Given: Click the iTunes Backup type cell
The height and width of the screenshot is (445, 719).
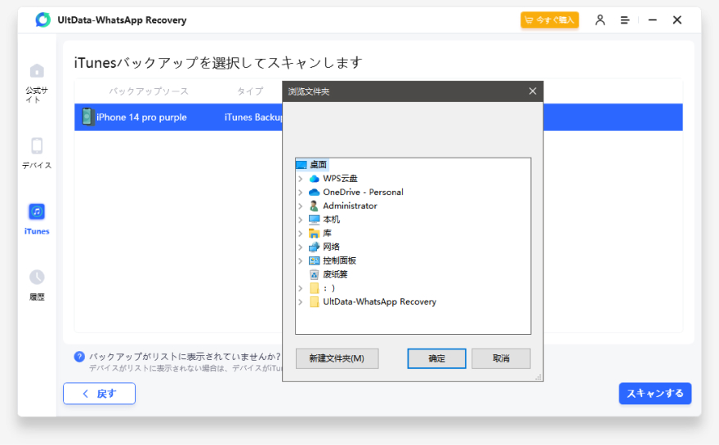Looking at the screenshot, I should click(x=253, y=118).
